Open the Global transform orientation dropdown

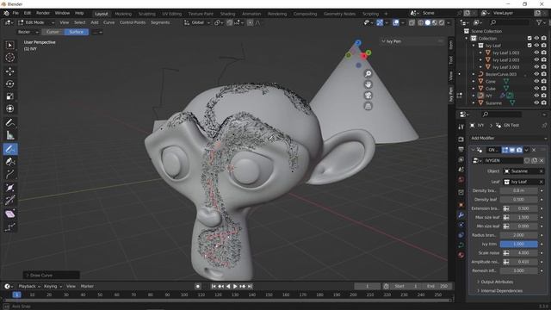click(x=197, y=22)
